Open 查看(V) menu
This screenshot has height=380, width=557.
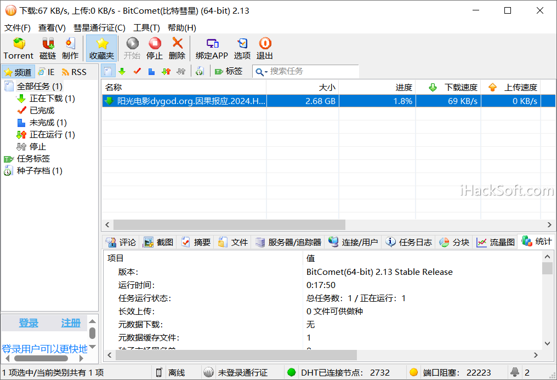[52, 28]
